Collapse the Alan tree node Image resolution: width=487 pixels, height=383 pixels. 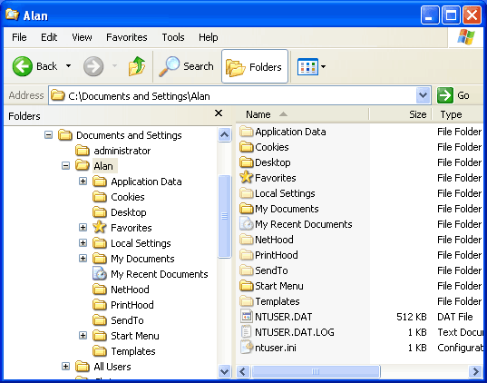click(x=65, y=166)
